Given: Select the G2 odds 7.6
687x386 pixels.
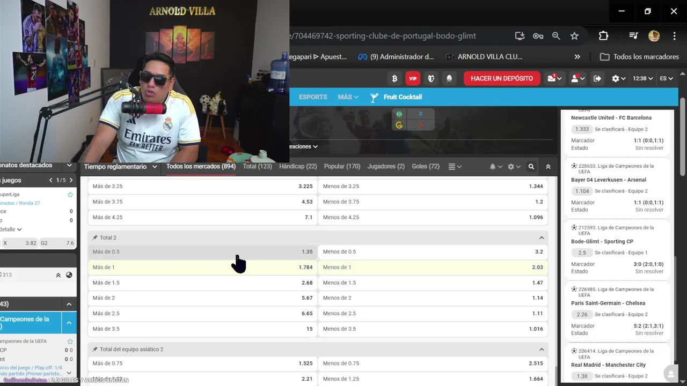Looking at the screenshot, I should [57, 243].
